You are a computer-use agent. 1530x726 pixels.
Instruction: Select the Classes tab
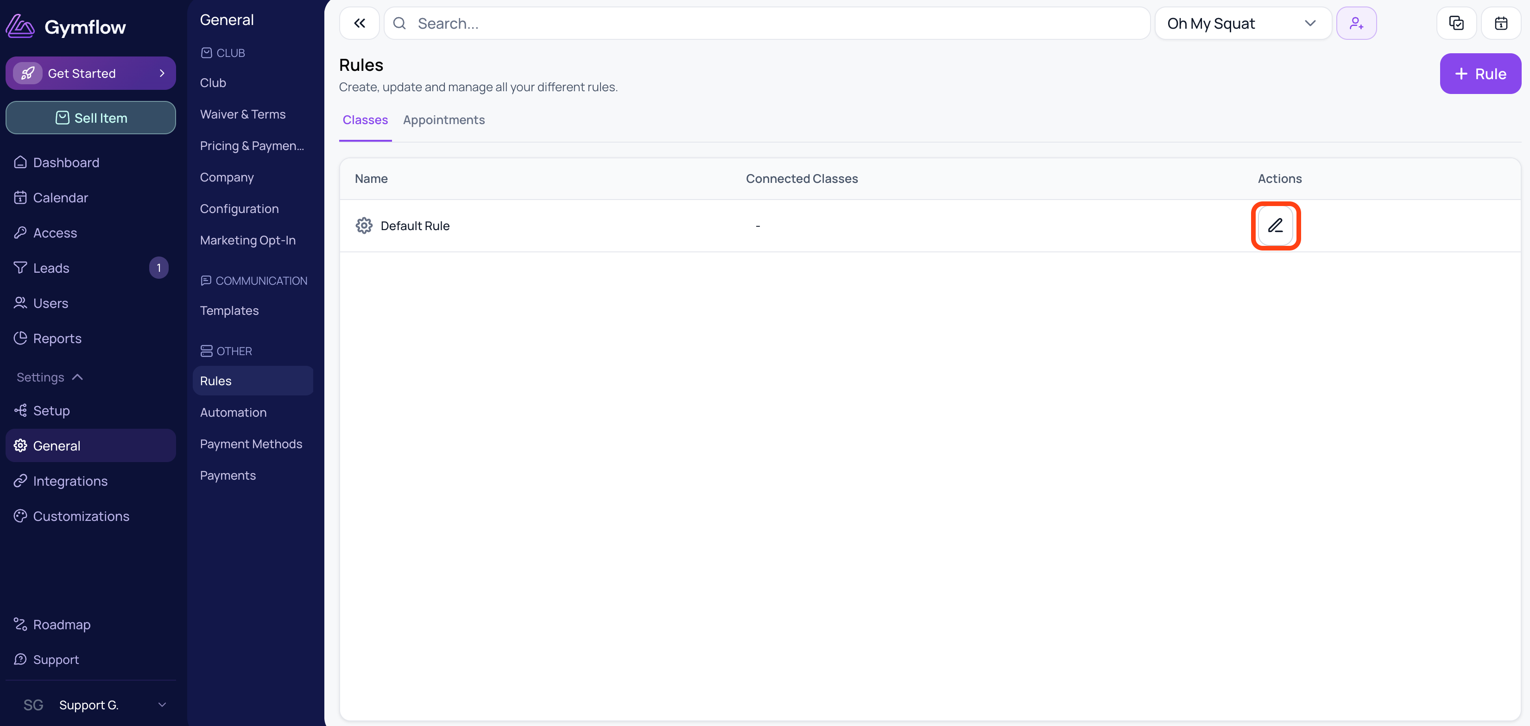coord(365,120)
